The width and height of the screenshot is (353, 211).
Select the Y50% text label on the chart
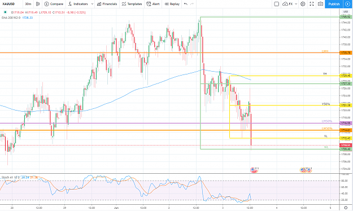pyautogui.click(x=326, y=104)
